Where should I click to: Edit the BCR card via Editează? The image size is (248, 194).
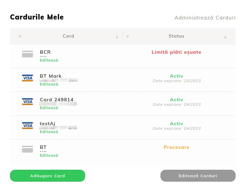49,60
